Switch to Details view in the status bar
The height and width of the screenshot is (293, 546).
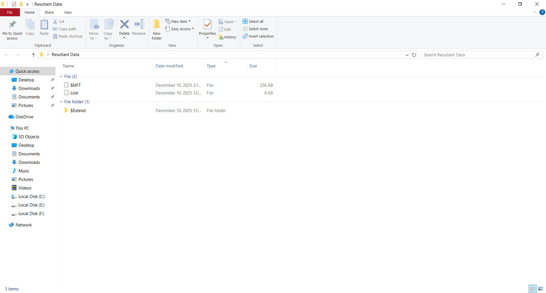[533, 289]
